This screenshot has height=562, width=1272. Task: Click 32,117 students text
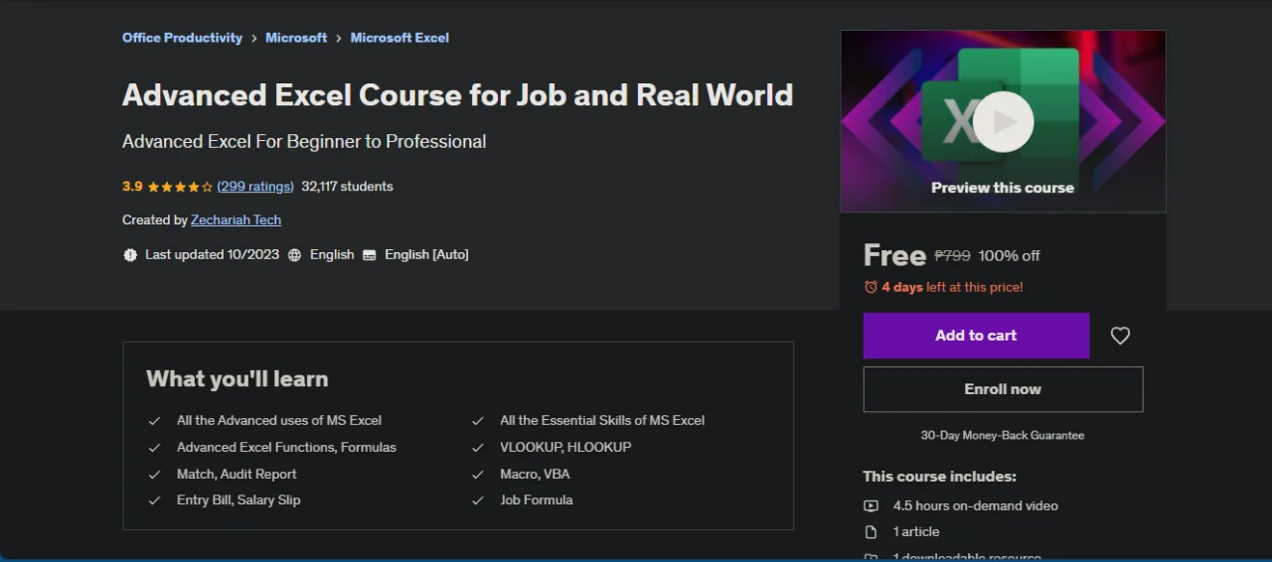[x=347, y=187]
